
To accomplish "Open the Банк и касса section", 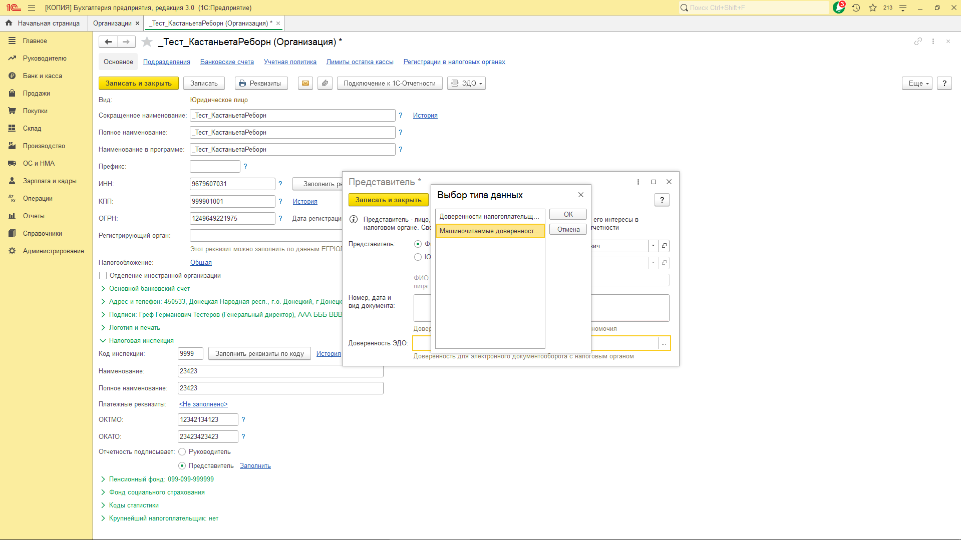I will 43,76.
